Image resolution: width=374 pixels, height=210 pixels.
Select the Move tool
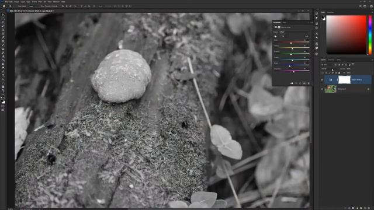point(3,15)
